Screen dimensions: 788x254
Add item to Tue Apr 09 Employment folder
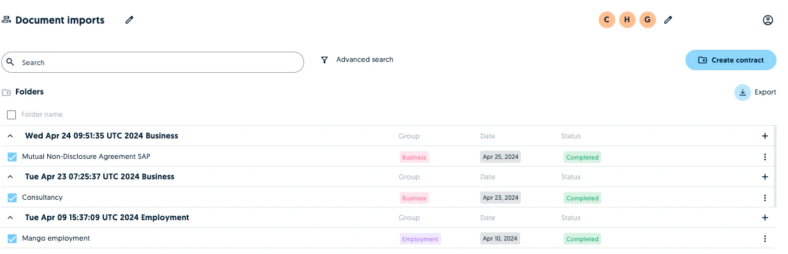point(765,218)
